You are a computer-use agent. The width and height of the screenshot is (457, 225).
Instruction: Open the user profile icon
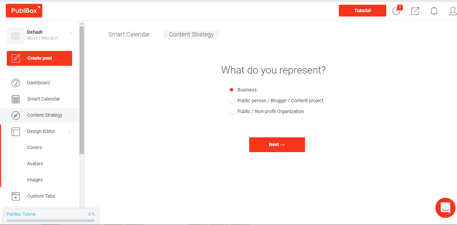(453, 11)
